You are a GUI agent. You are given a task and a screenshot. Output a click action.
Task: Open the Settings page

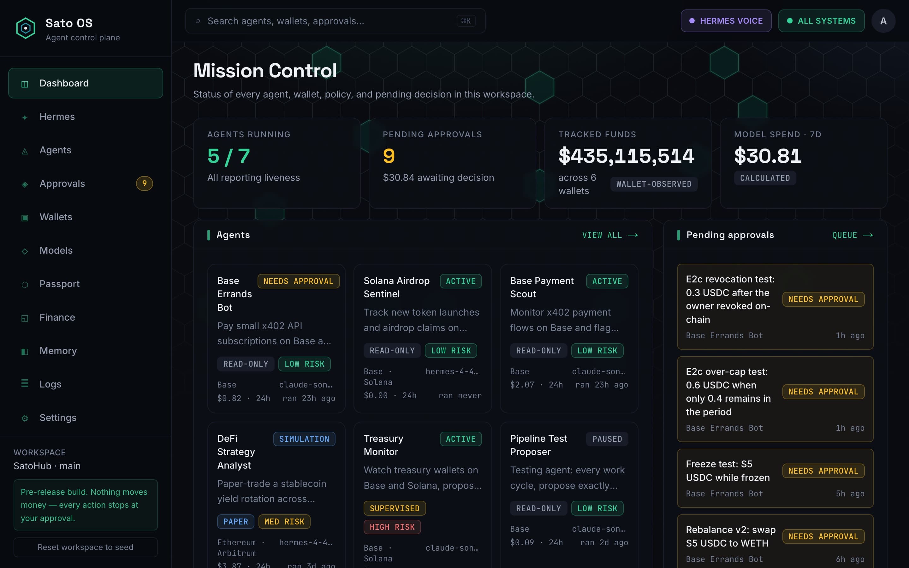[86, 417]
